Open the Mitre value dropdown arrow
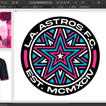Viewport: 106px width, 106px height. click(49, 7)
